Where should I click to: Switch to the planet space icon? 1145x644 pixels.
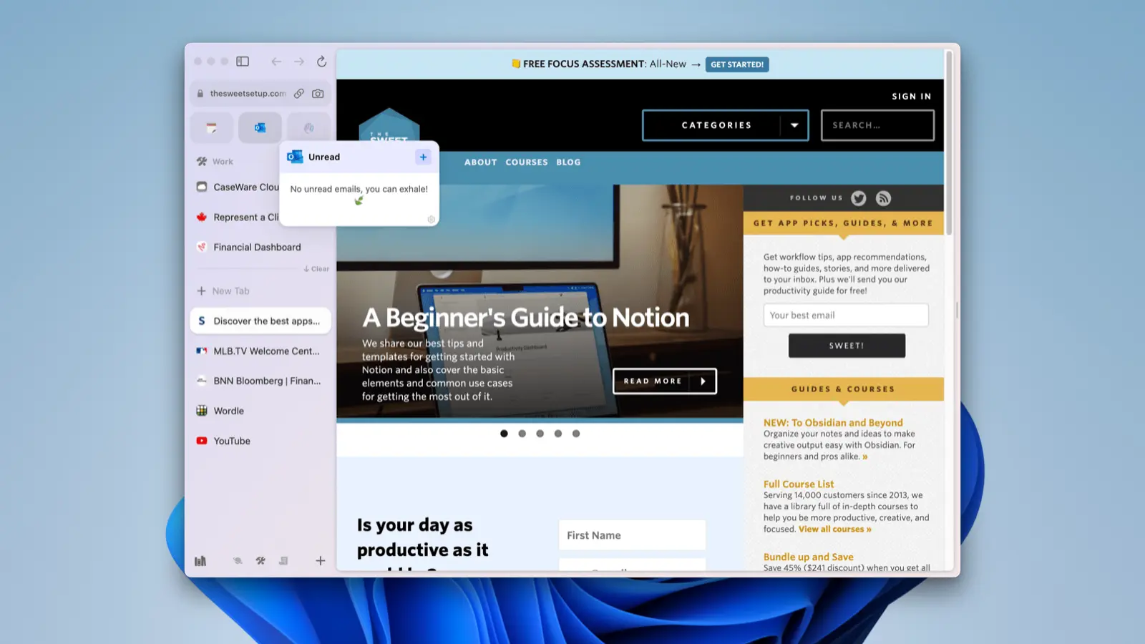coord(238,561)
